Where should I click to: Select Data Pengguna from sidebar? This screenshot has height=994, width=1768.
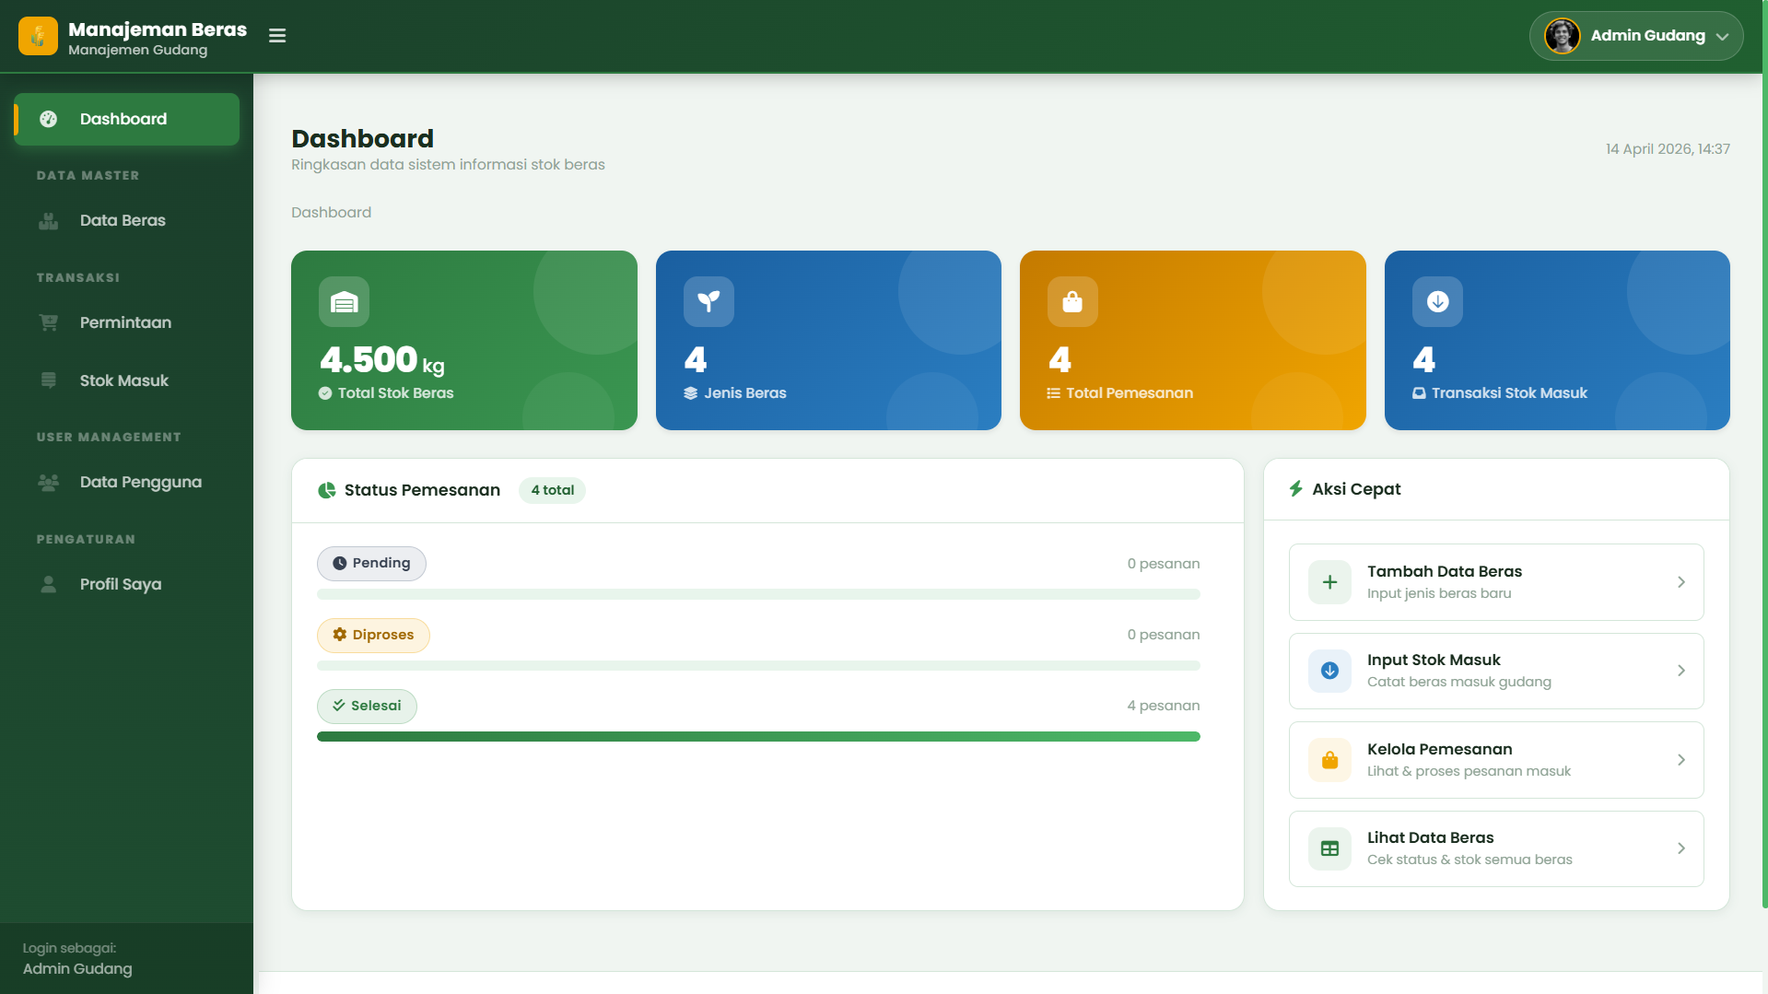pyautogui.click(x=140, y=483)
